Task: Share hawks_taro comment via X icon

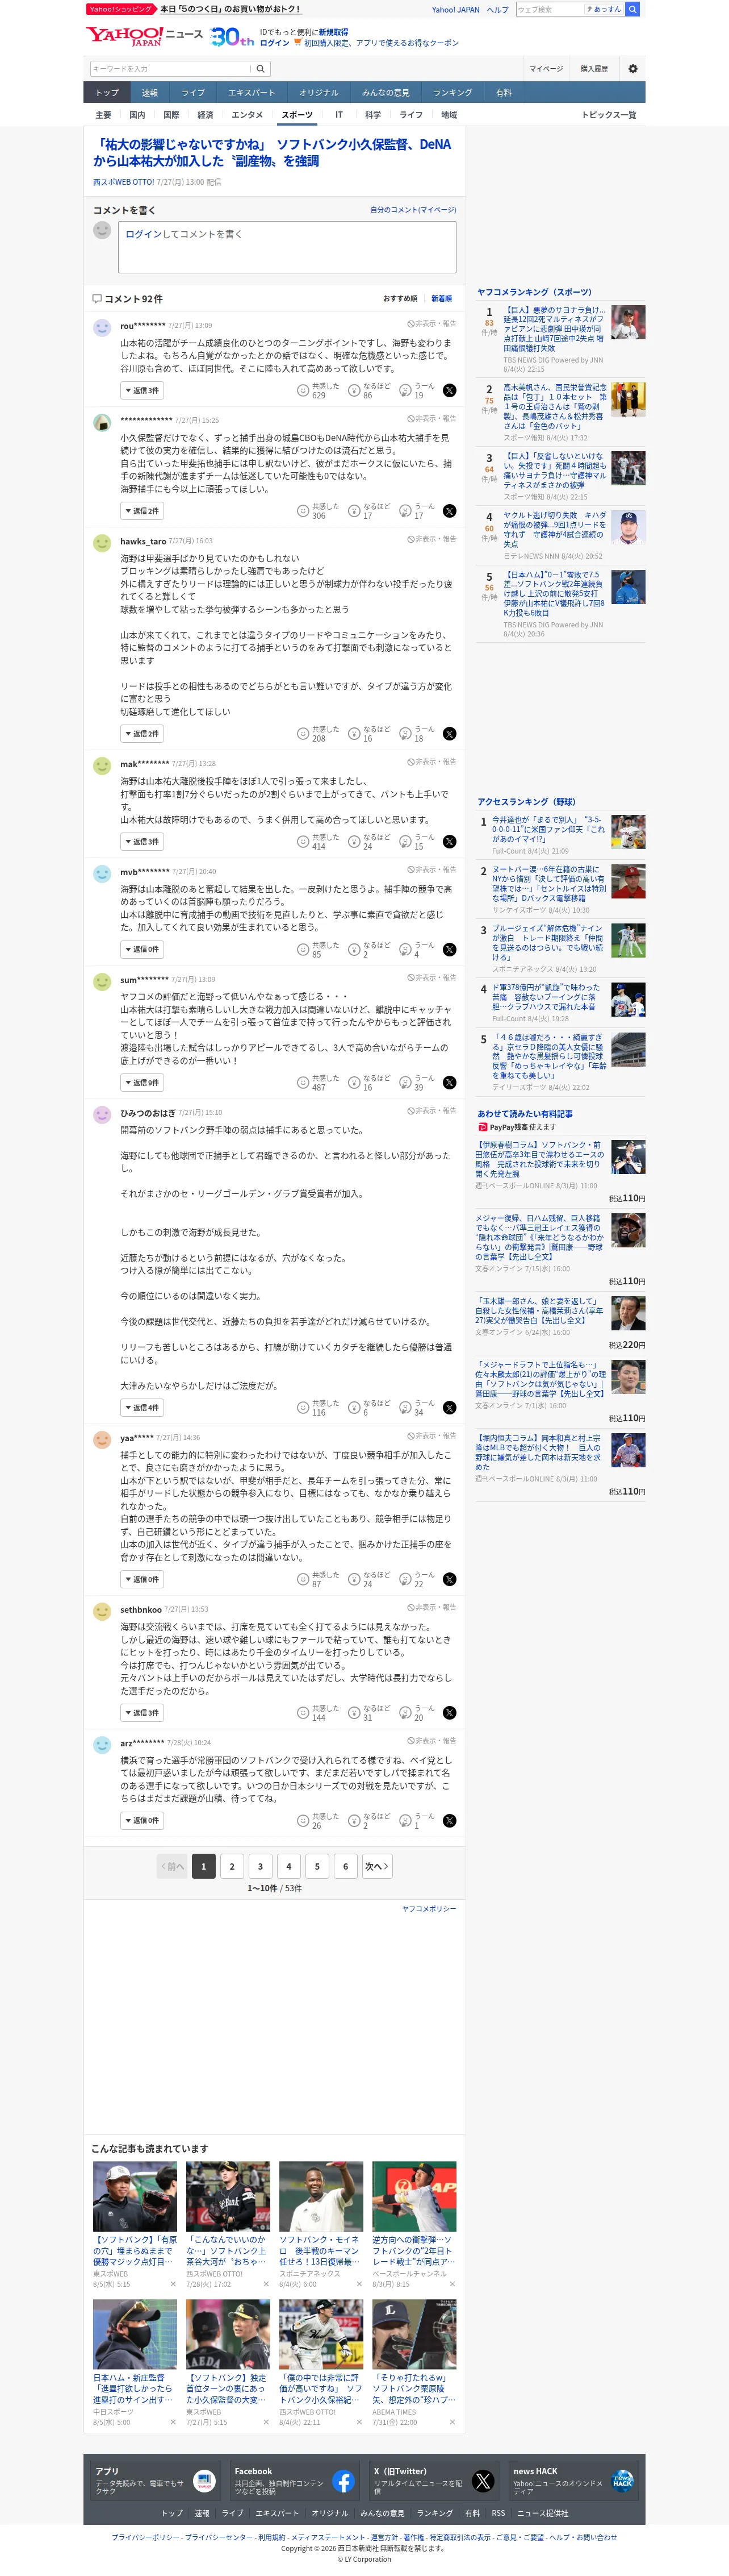Action: click(450, 734)
